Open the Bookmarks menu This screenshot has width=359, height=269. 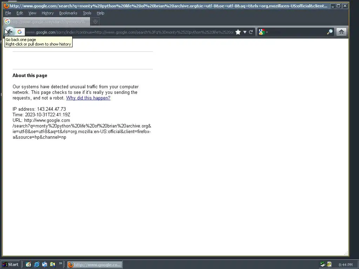click(68, 13)
